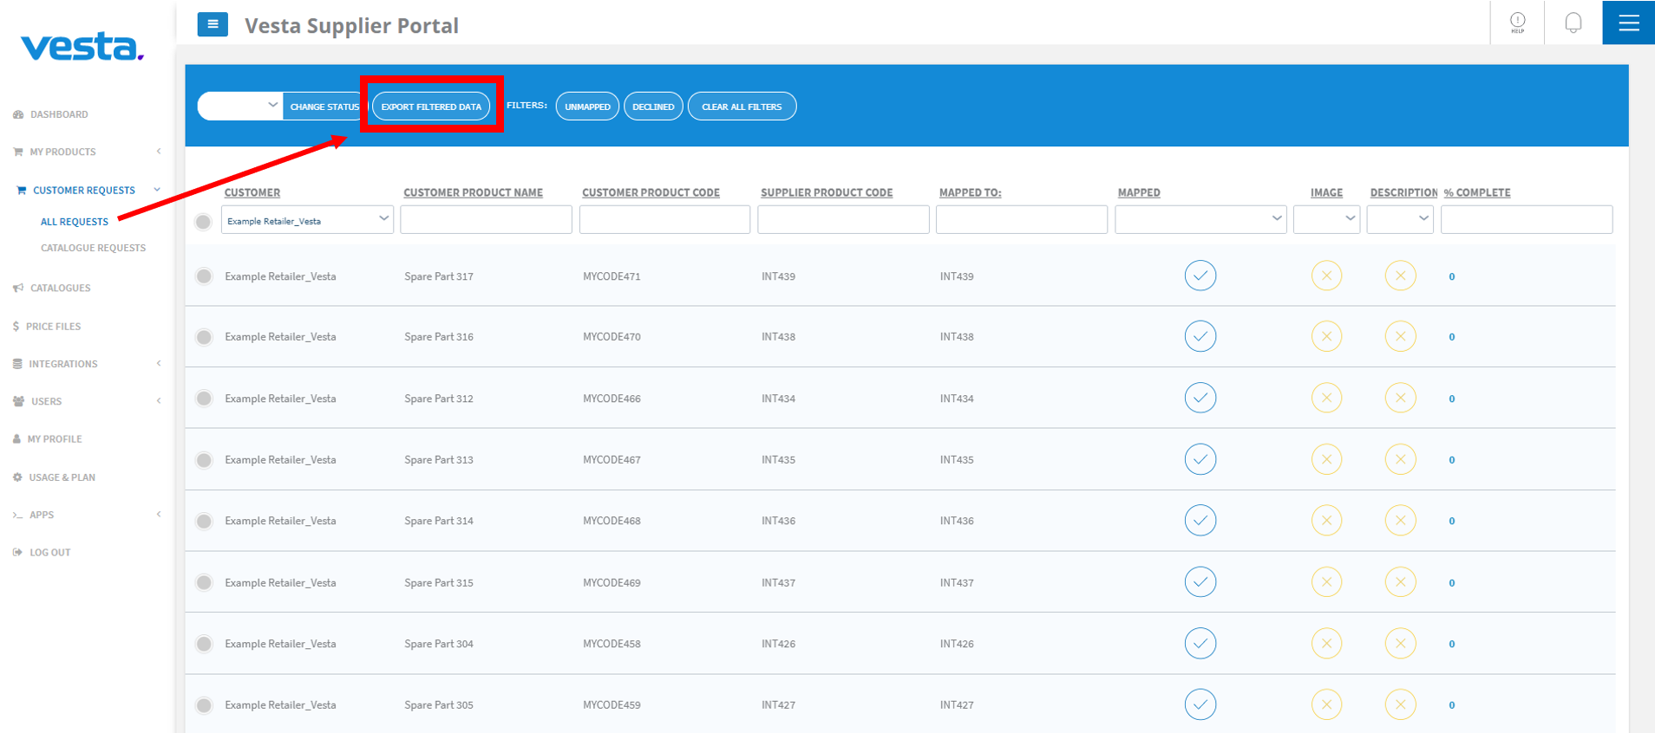The height and width of the screenshot is (733, 1655).
Task: Open Usage & Plan menu item
Action: [x=62, y=477]
